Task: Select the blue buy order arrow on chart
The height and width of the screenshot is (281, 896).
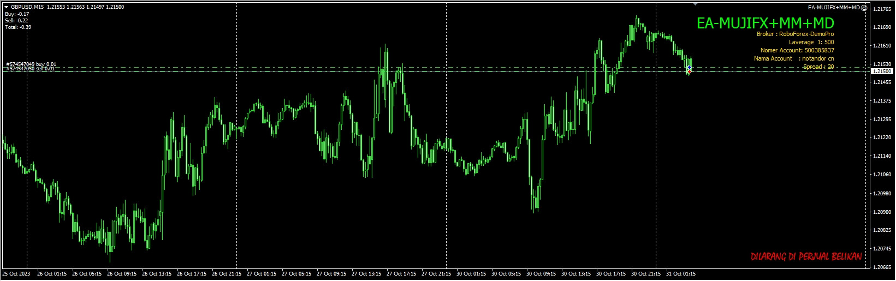Action: (x=690, y=67)
